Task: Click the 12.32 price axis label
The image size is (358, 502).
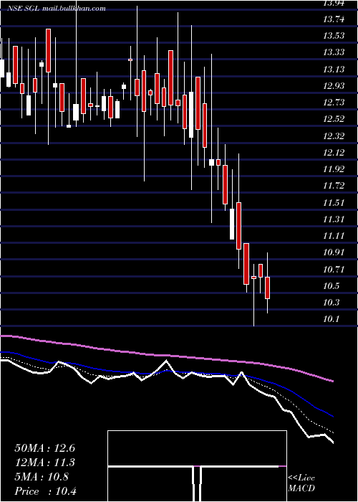Action: [334, 136]
